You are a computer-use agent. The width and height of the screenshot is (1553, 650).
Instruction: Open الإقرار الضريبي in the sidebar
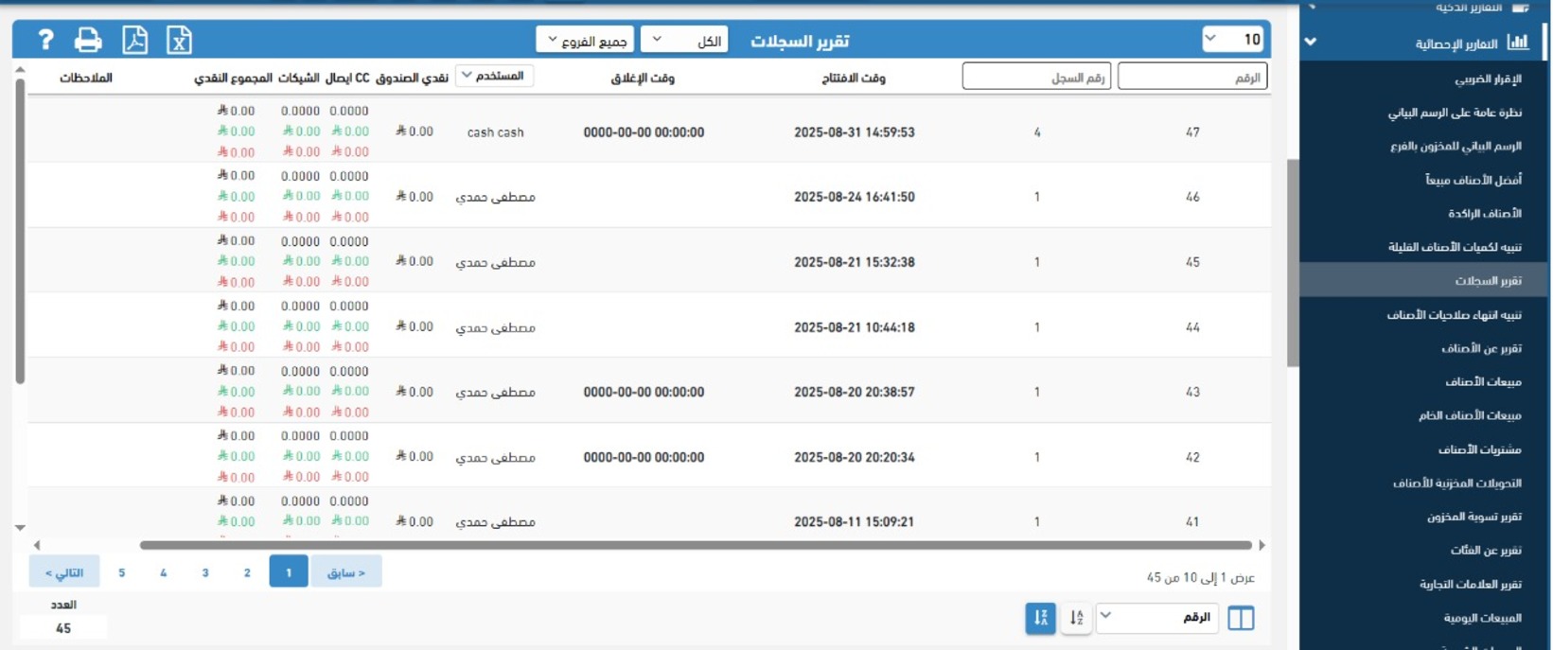1487,79
